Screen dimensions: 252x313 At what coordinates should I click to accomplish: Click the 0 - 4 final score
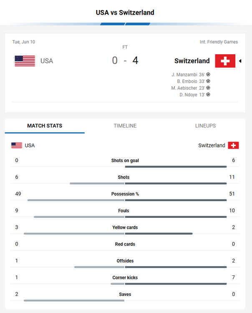[125, 61]
